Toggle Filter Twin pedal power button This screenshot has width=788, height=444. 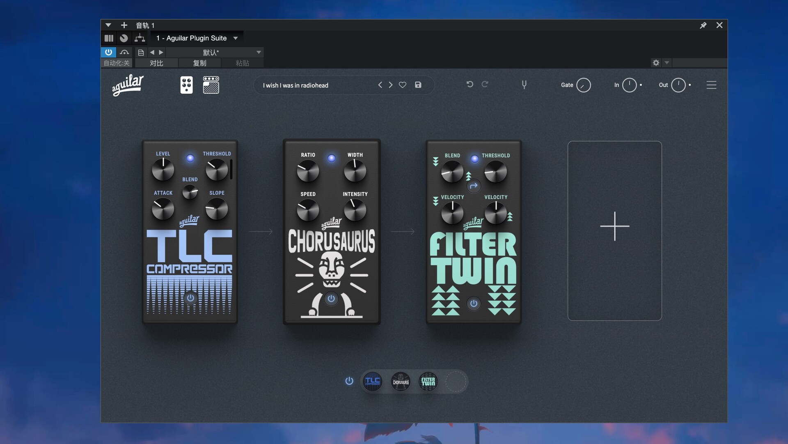click(x=474, y=304)
